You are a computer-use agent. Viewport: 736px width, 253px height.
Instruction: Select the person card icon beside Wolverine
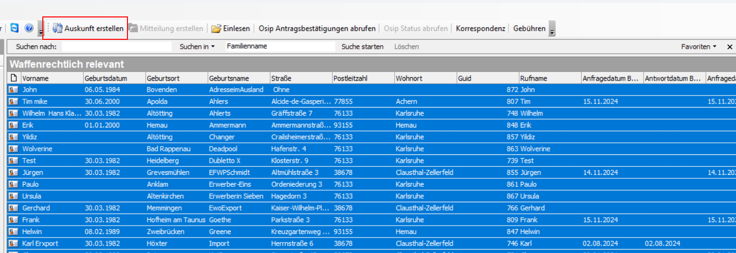coord(13,149)
